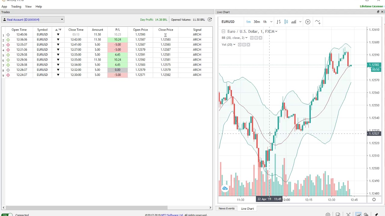Switch the ON connection toggle
385x216 pixels.
click(x=7, y=215)
